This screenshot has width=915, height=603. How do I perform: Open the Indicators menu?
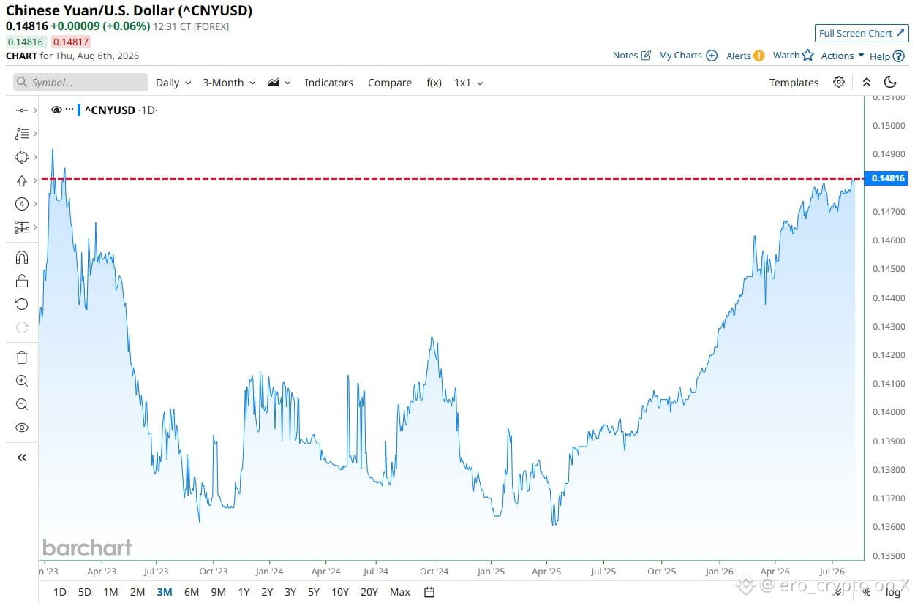pyautogui.click(x=328, y=83)
